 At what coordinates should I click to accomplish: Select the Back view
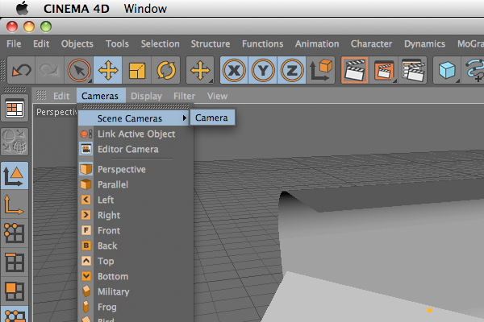136,246
